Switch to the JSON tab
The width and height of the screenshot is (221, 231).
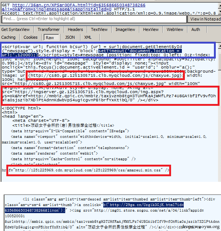coord(70,37)
